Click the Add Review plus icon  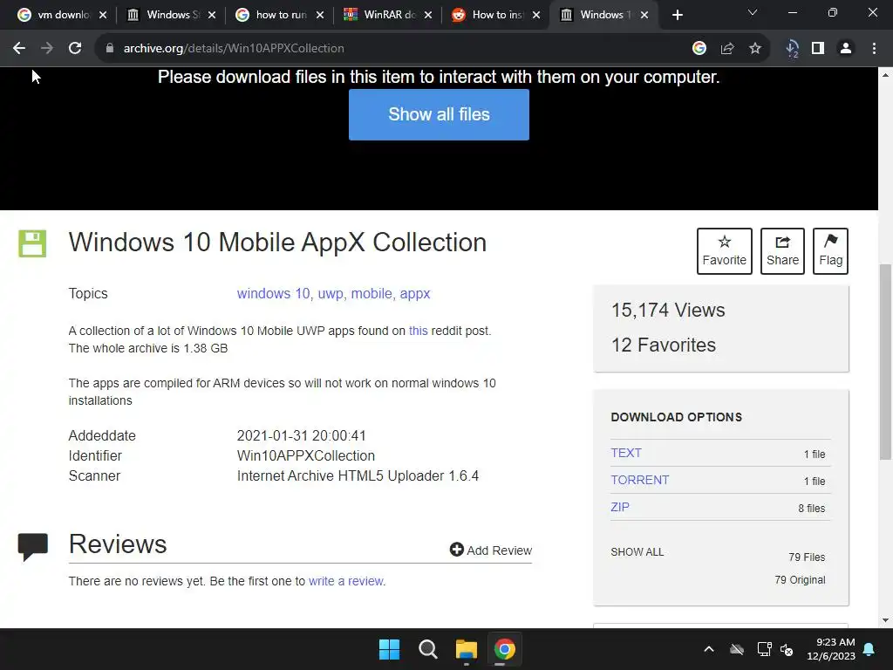pos(456,550)
